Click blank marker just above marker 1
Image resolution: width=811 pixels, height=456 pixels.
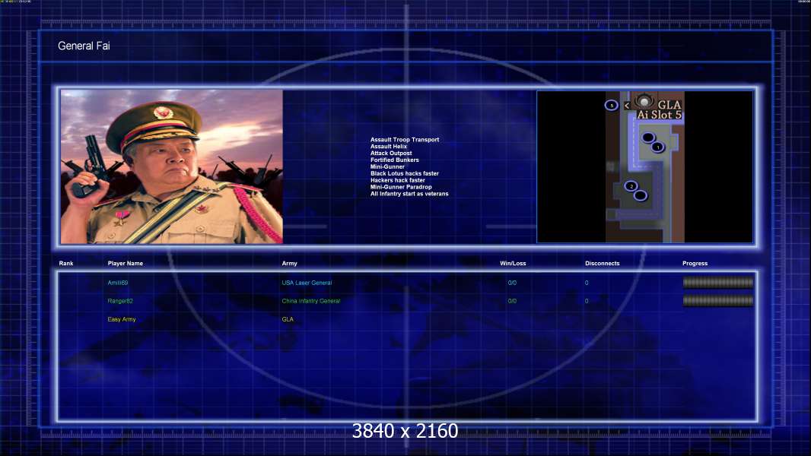click(x=648, y=138)
